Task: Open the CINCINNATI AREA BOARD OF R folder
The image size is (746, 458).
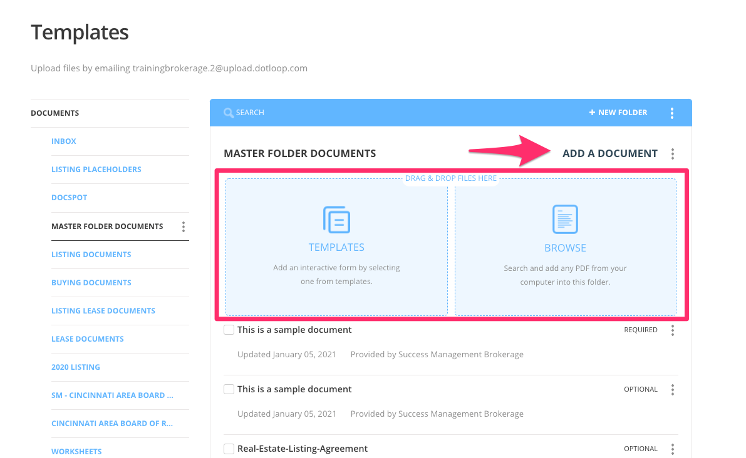Action: (111, 423)
